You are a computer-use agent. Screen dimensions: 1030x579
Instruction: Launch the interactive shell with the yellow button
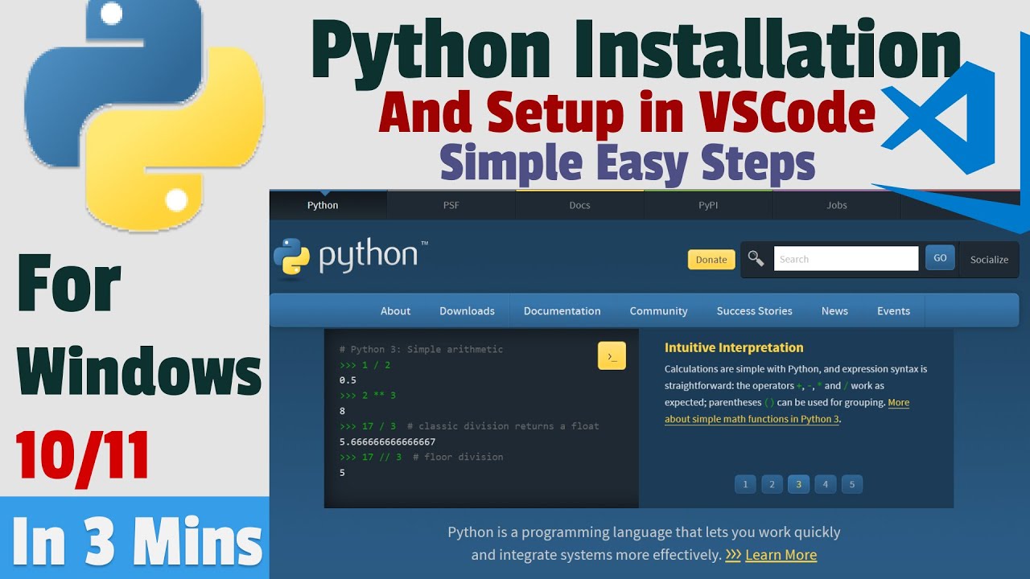pyautogui.click(x=612, y=356)
